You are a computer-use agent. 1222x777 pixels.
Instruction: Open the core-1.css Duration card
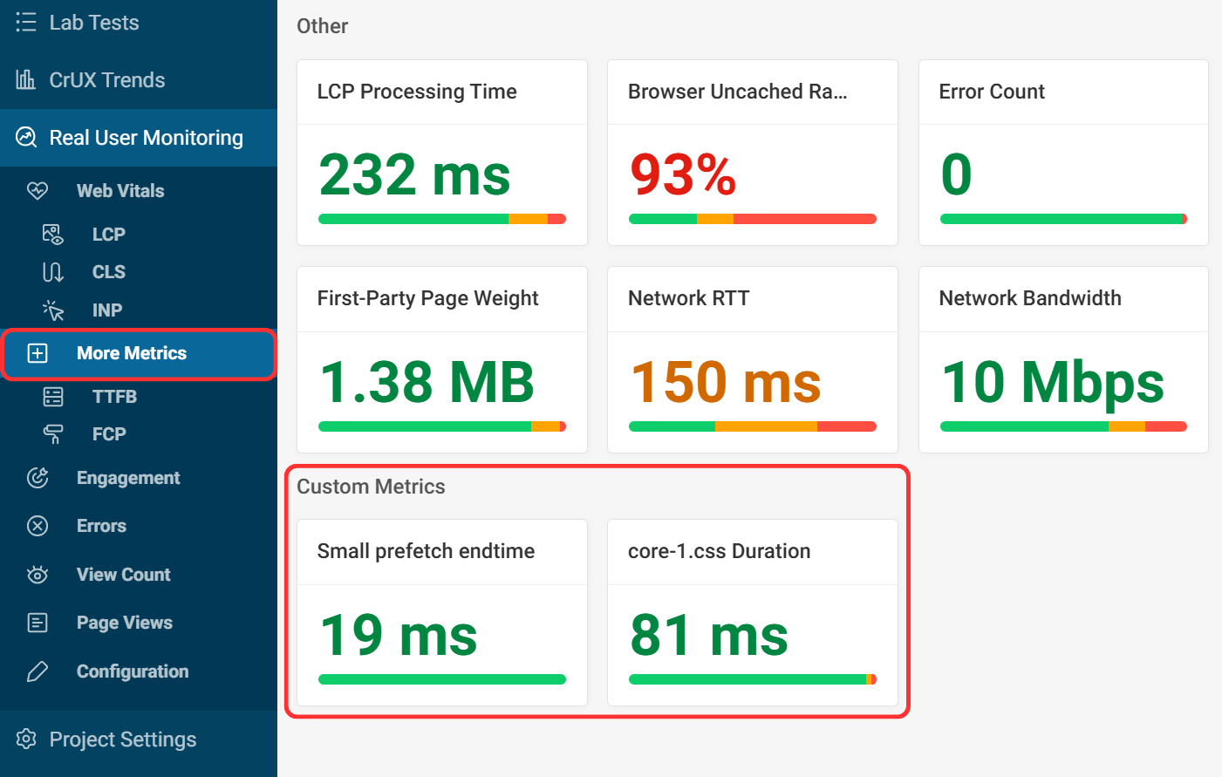click(752, 611)
